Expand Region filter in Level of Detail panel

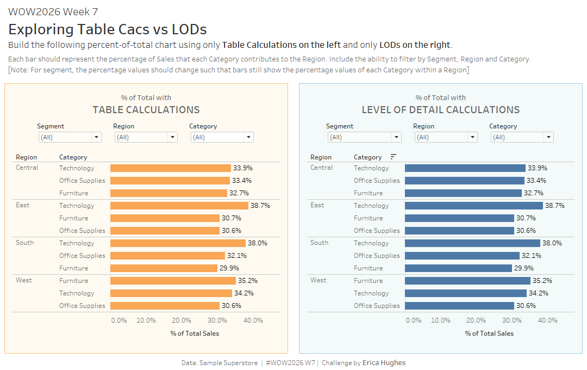tap(446, 137)
